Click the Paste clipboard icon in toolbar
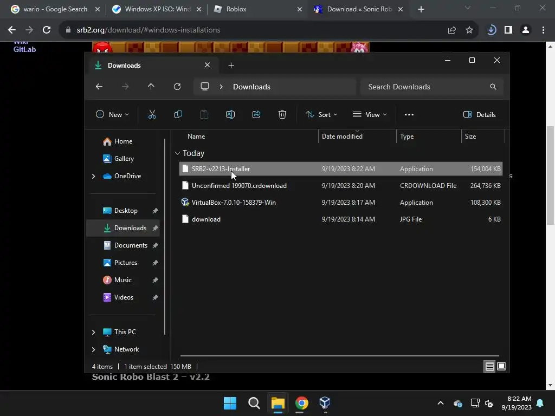 pyautogui.click(x=204, y=115)
